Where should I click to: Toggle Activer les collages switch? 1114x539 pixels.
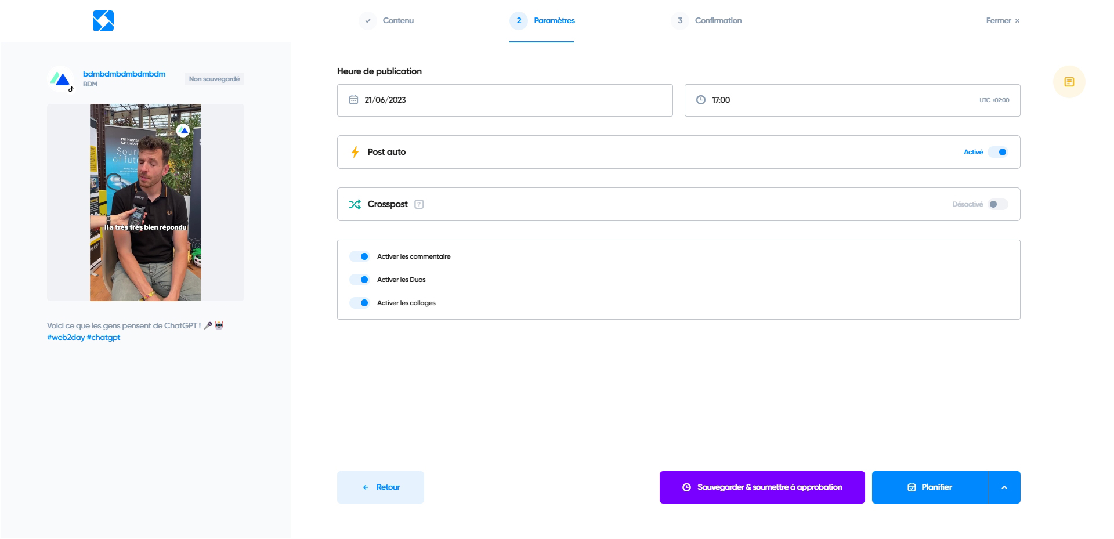(x=360, y=303)
